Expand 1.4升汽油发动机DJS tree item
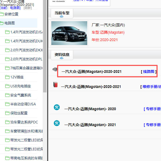Viewport: 161px width, 161px height. tap(26, 32)
